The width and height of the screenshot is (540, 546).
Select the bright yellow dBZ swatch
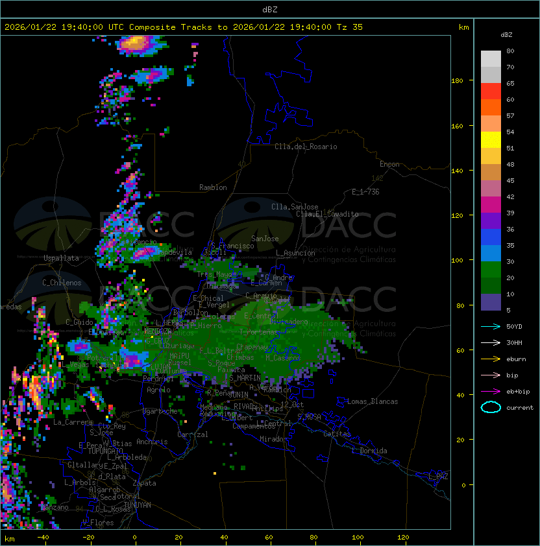[x=491, y=140]
